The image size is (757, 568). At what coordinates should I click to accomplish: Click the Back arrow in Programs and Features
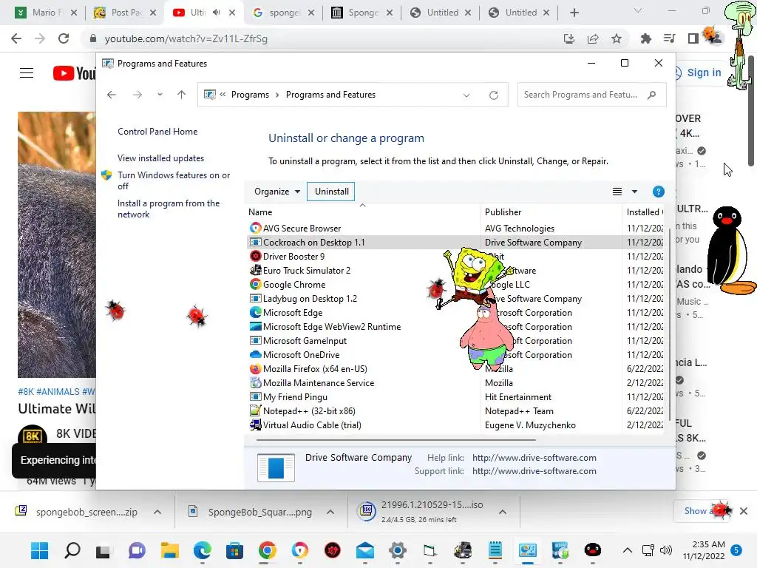point(112,95)
